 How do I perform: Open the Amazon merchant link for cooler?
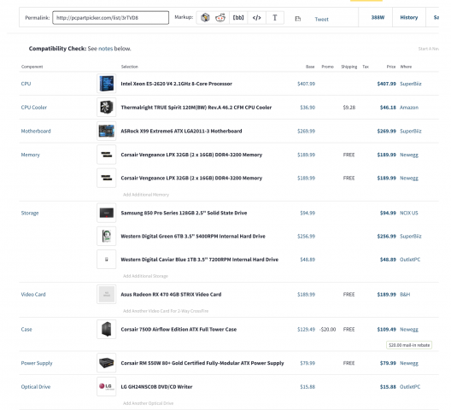pyautogui.click(x=409, y=108)
